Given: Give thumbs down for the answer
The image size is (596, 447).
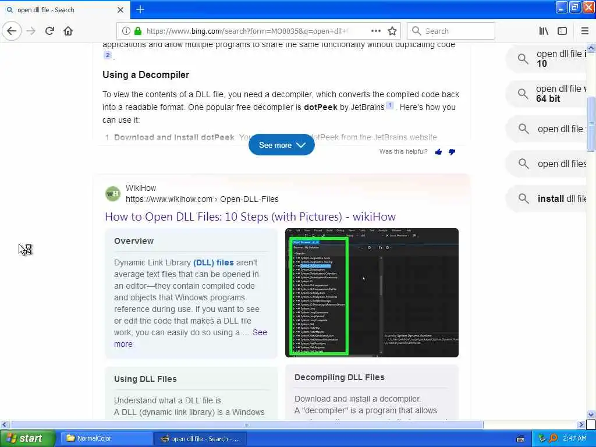Looking at the screenshot, I should tap(452, 152).
